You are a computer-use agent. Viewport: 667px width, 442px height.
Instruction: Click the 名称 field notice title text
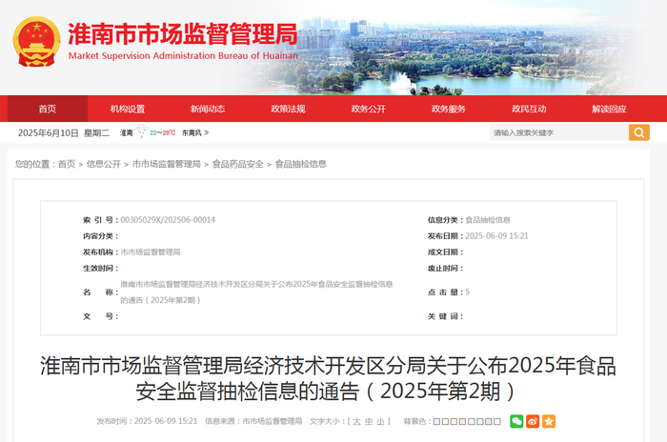pyautogui.click(x=256, y=291)
